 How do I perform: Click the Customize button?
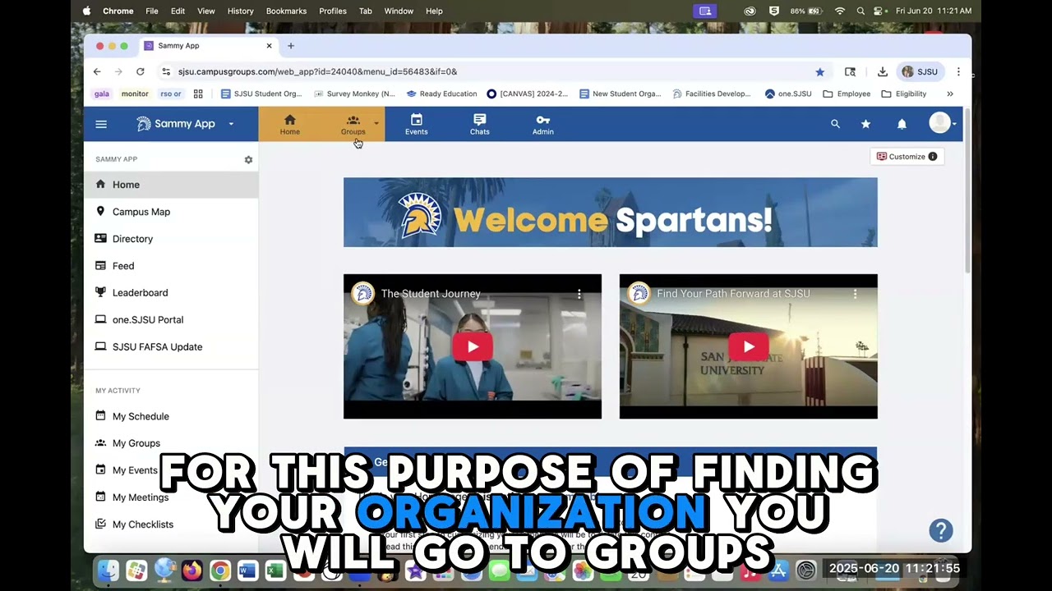907,157
